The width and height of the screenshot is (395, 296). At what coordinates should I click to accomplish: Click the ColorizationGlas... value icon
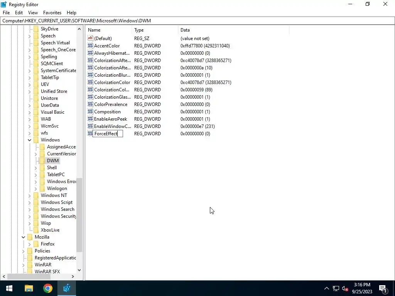[90, 97]
